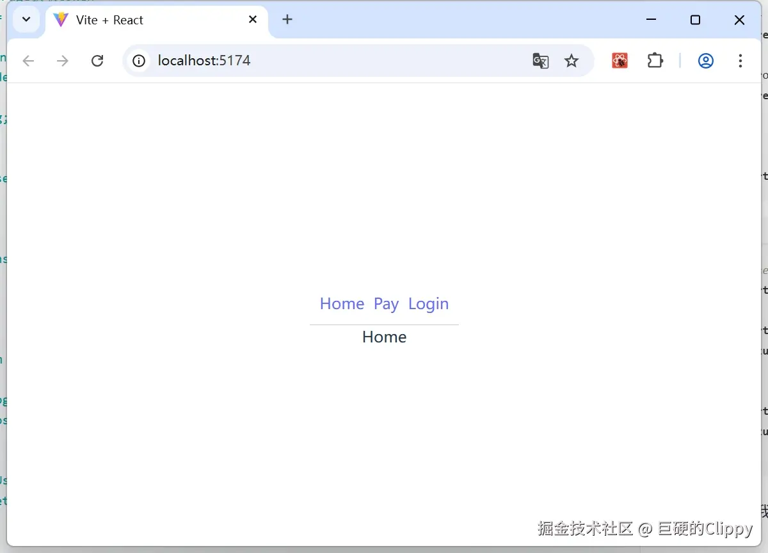This screenshot has width=768, height=553.
Task: Click the Home navigation link
Action: coord(342,303)
